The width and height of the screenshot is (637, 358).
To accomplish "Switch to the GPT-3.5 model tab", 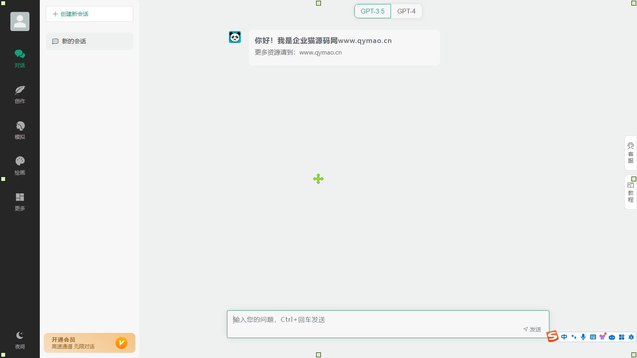I will pos(373,11).
